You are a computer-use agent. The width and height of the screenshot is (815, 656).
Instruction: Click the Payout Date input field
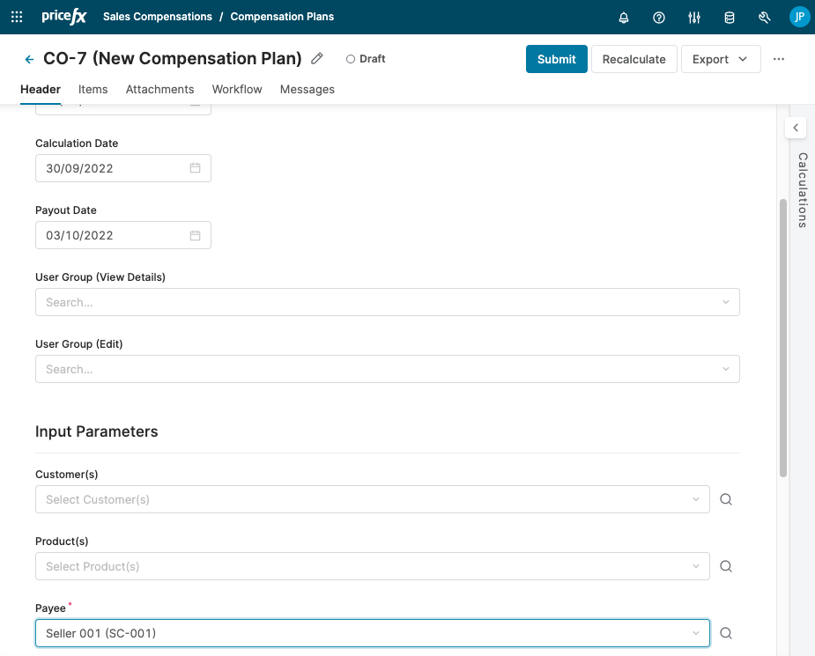[x=115, y=235]
